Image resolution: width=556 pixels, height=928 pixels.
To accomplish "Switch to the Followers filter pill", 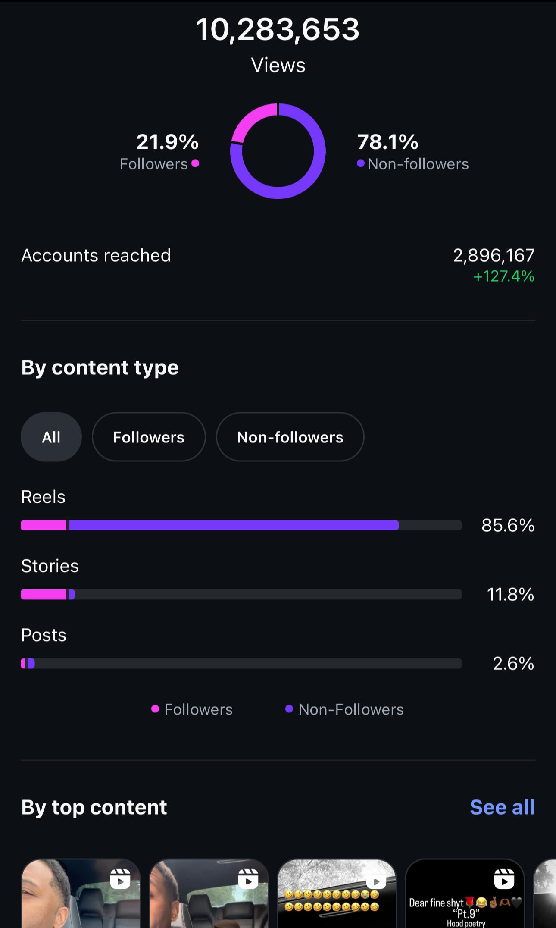I will (149, 437).
